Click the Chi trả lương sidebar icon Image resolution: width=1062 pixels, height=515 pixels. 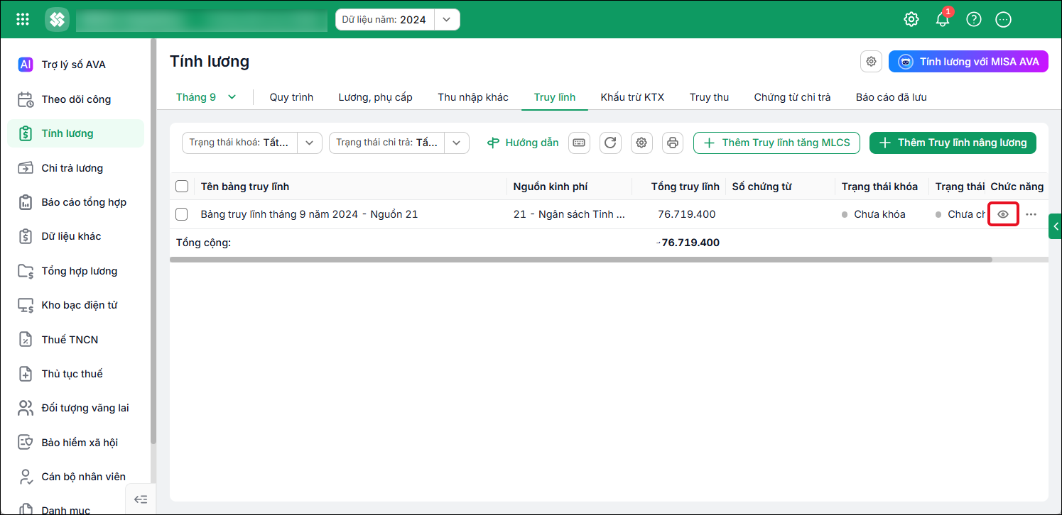coord(26,168)
